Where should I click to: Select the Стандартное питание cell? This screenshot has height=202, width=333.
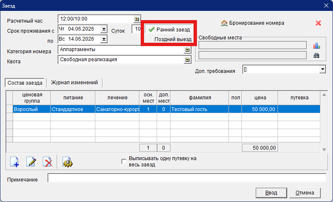tap(73, 109)
